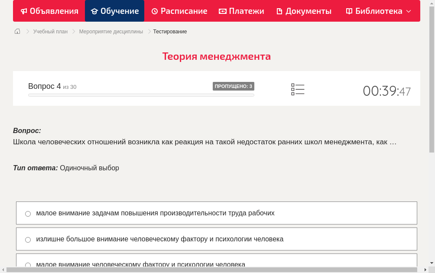Click the left arrow of the horizontal scrollbar
This screenshot has height=273, width=435.
3,270
